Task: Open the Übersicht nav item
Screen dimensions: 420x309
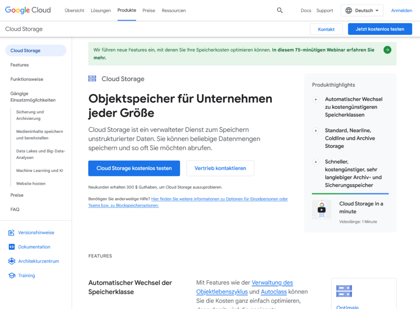Action: point(75,10)
